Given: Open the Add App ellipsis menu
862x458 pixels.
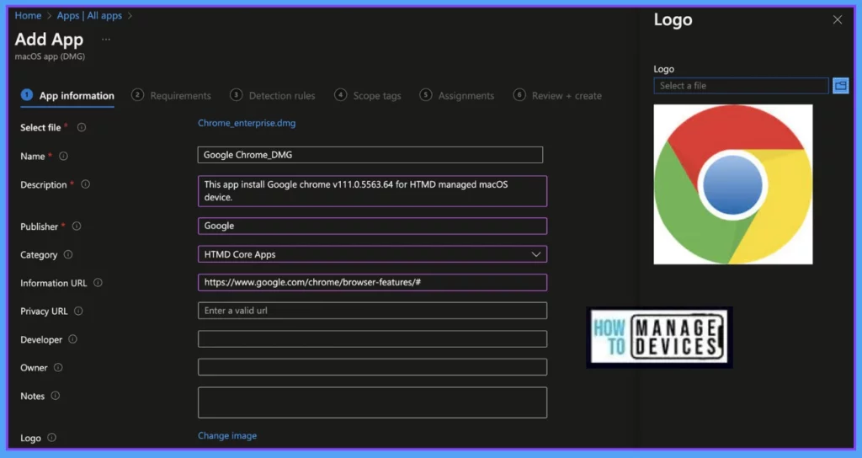Looking at the screenshot, I should [x=106, y=40].
